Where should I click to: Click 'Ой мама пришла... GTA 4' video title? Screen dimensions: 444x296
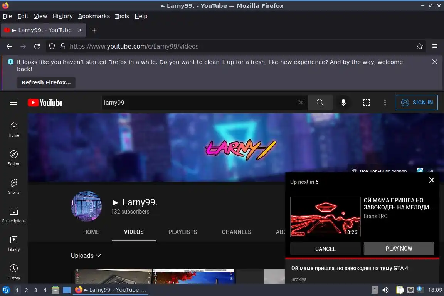coord(350,268)
